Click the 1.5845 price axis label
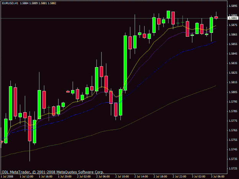The image size is (239, 179). click(x=233, y=54)
